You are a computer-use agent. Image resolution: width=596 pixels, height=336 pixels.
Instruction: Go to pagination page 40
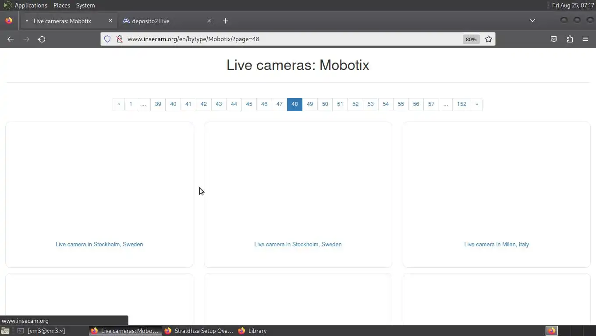[173, 104]
